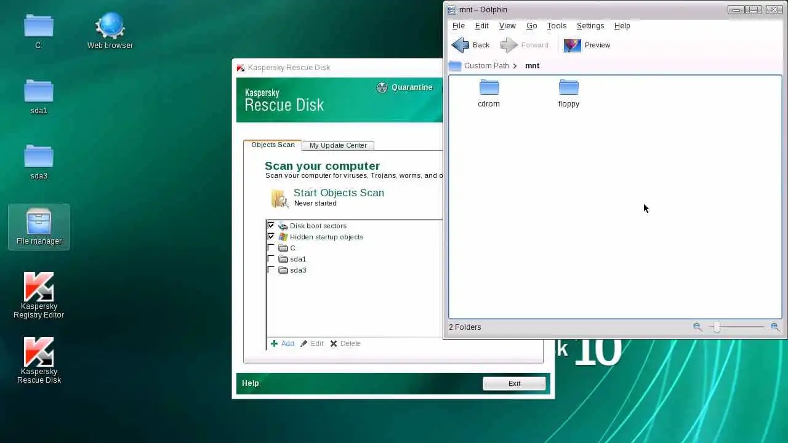Open the Tools menu in Dolphin
Screen dimensions: 788x443
(557, 26)
